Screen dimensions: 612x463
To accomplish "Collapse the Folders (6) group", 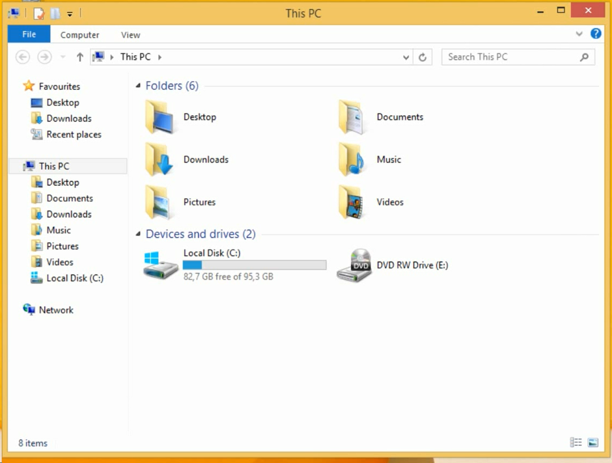I will pyautogui.click(x=138, y=86).
